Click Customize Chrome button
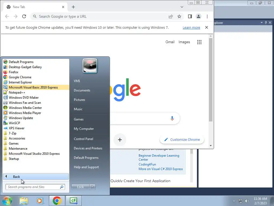Viewport: 274px width, 206px height. pyautogui.click(x=182, y=139)
